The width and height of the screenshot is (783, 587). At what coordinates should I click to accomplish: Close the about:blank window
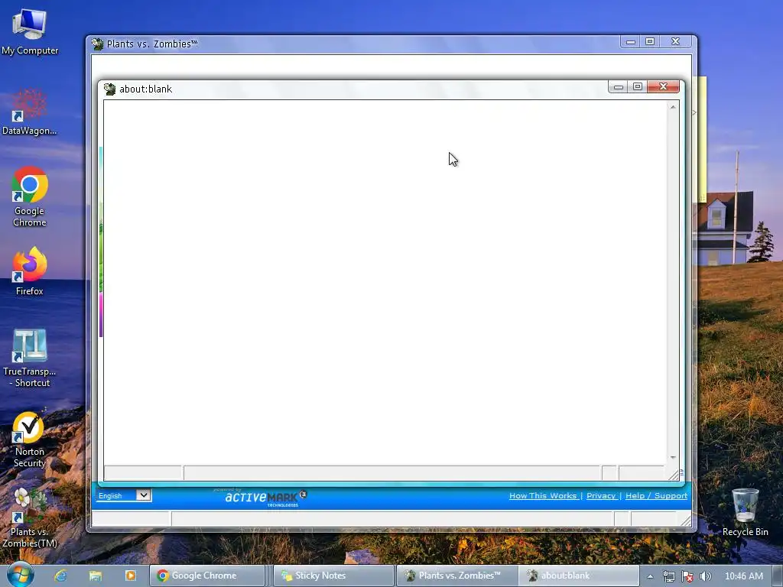coord(663,86)
